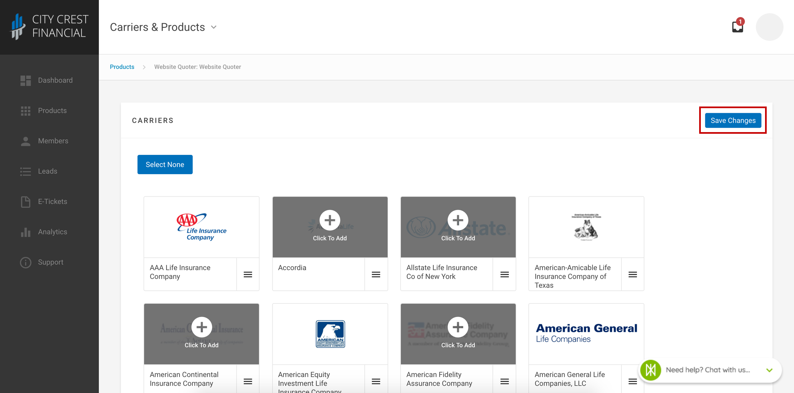The height and width of the screenshot is (393, 794).
Task: Click the American-Amicable Life reorder handle
Action: (632, 274)
